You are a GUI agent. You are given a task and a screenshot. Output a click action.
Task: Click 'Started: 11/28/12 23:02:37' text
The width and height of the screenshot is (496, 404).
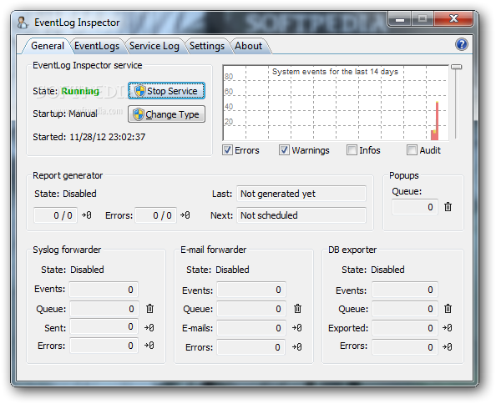point(89,137)
